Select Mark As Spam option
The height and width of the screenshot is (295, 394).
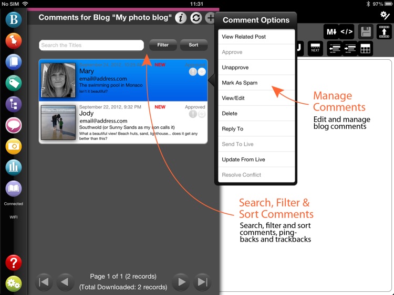point(256,83)
